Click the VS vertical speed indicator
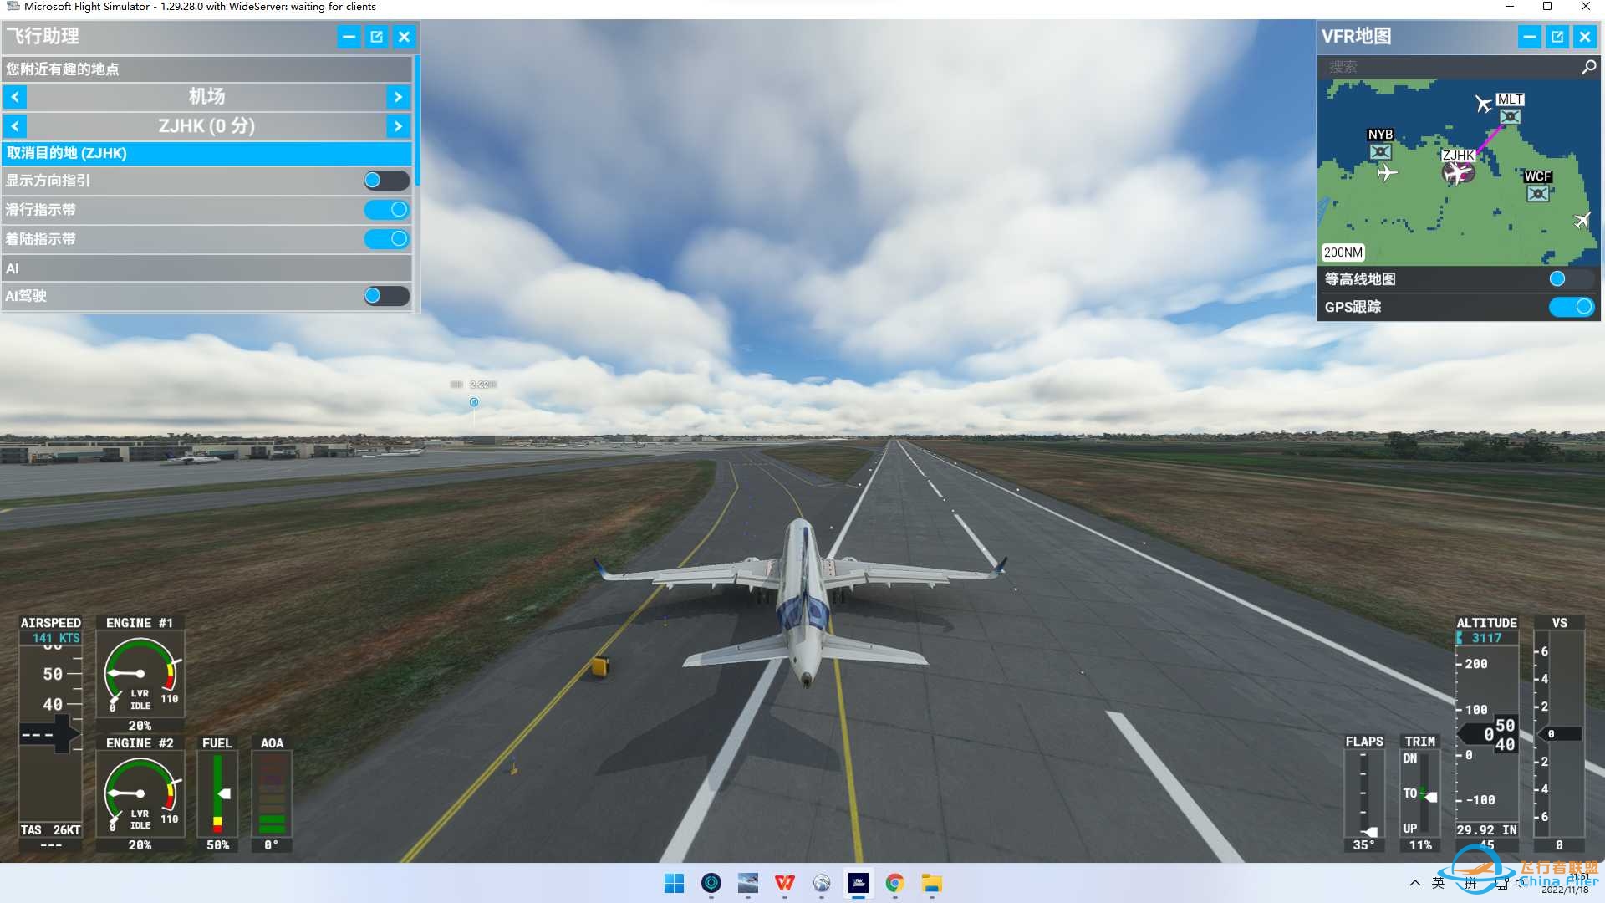 [1559, 734]
